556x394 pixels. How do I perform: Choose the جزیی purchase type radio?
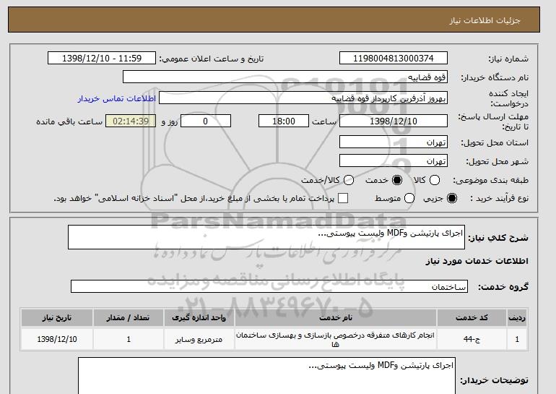[x=452, y=198]
